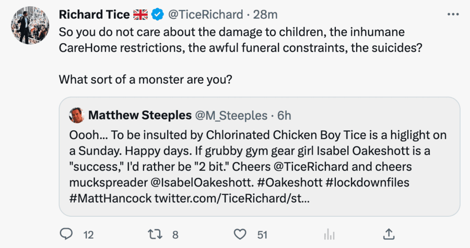Click the Matthew Steeples name in quote
The height and width of the screenshot is (248, 470).
pos(139,115)
